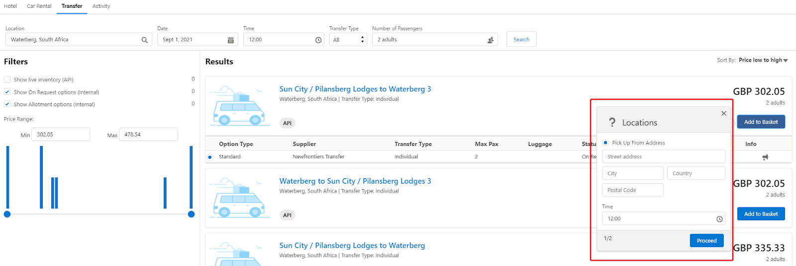Click the first transfer van thumbnail

tap(239, 106)
